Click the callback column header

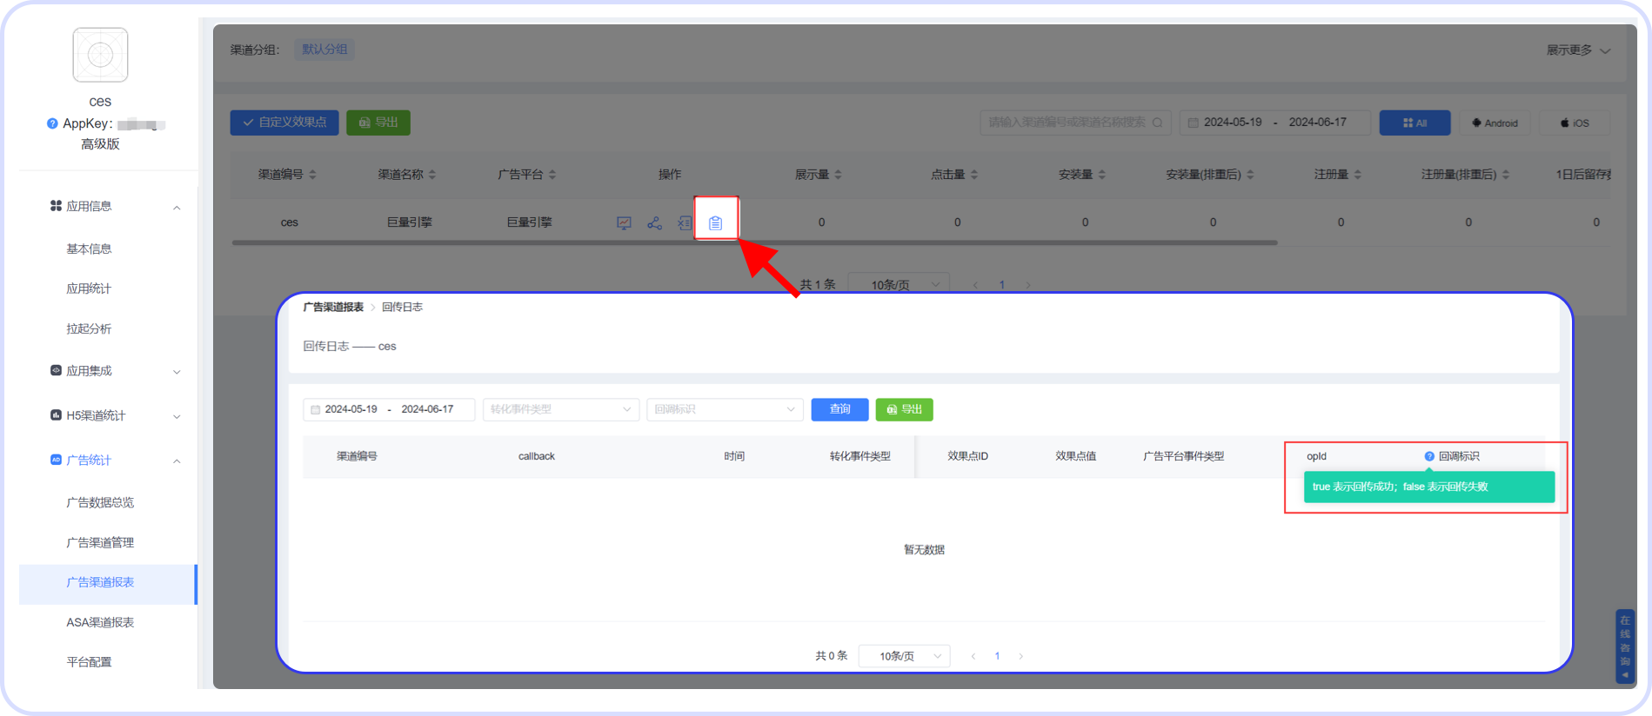pos(537,456)
